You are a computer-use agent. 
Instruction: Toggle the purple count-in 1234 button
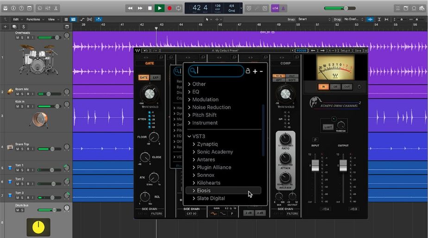pyautogui.click(x=275, y=8)
